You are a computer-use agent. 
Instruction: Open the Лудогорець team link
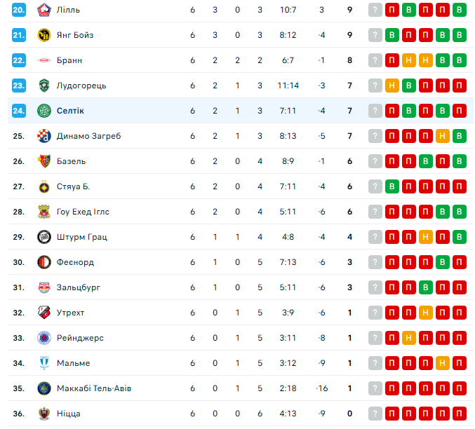point(81,86)
